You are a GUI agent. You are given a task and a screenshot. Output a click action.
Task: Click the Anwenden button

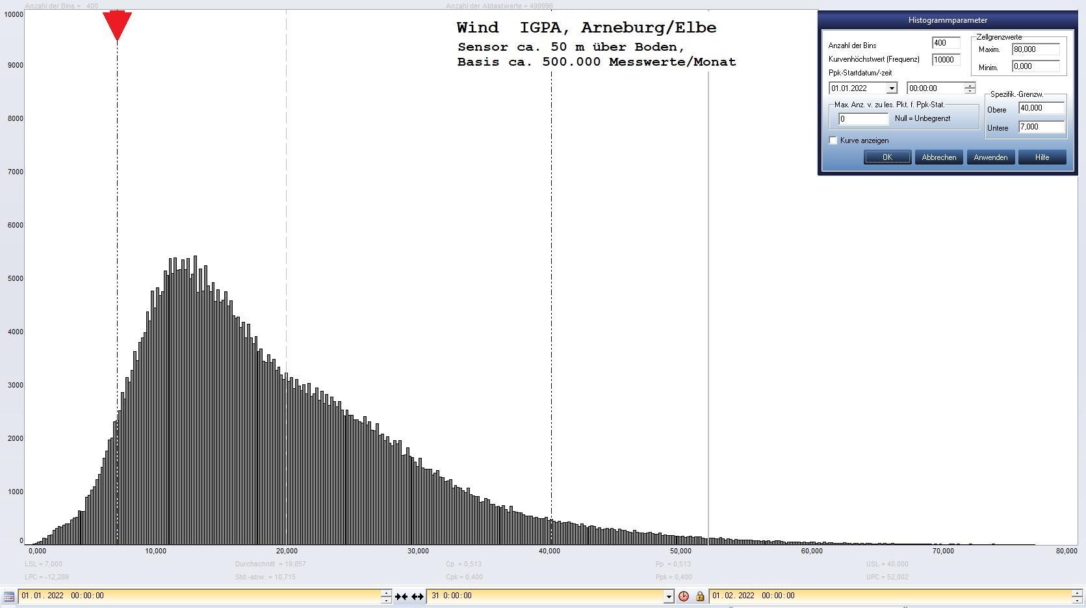tap(990, 157)
